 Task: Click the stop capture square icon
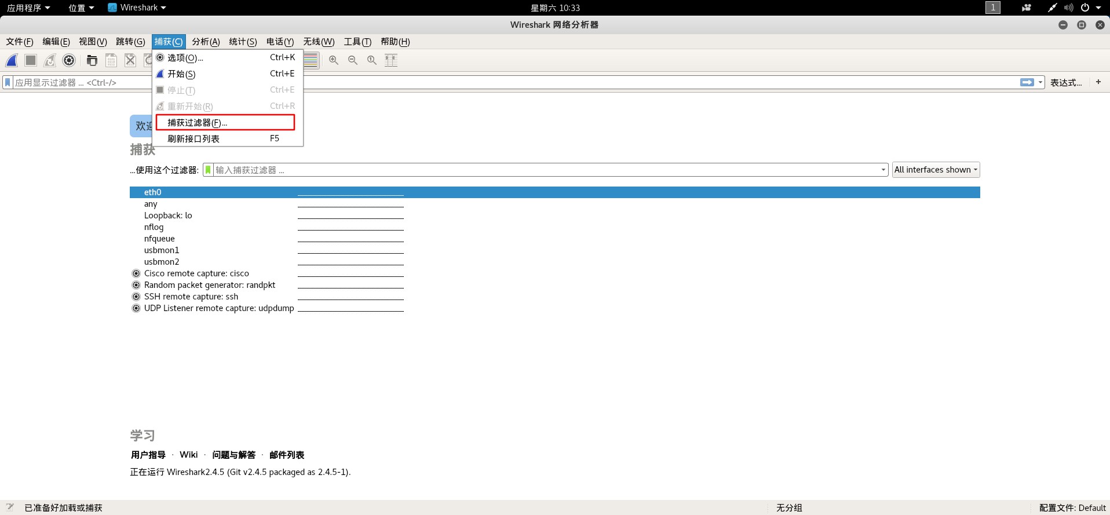click(x=31, y=60)
